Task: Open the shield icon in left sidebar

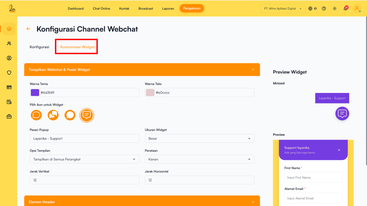Action: pos(9,72)
